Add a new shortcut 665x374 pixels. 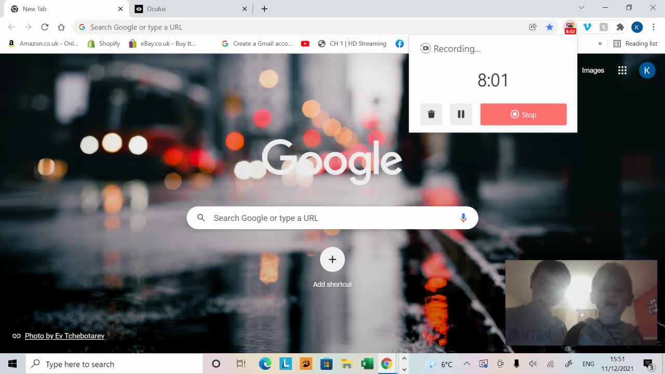(x=332, y=268)
